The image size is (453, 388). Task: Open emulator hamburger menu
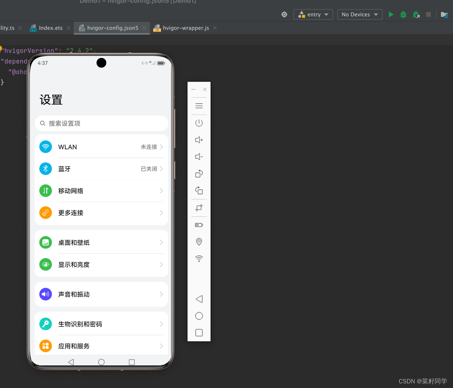pyautogui.click(x=199, y=106)
